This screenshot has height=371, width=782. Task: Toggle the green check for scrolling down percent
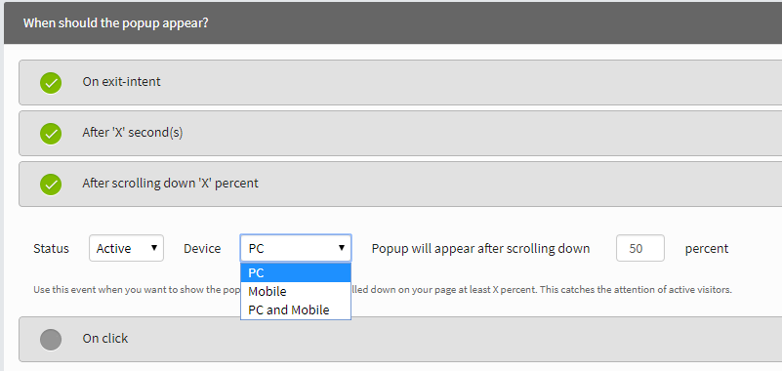click(x=51, y=185)
